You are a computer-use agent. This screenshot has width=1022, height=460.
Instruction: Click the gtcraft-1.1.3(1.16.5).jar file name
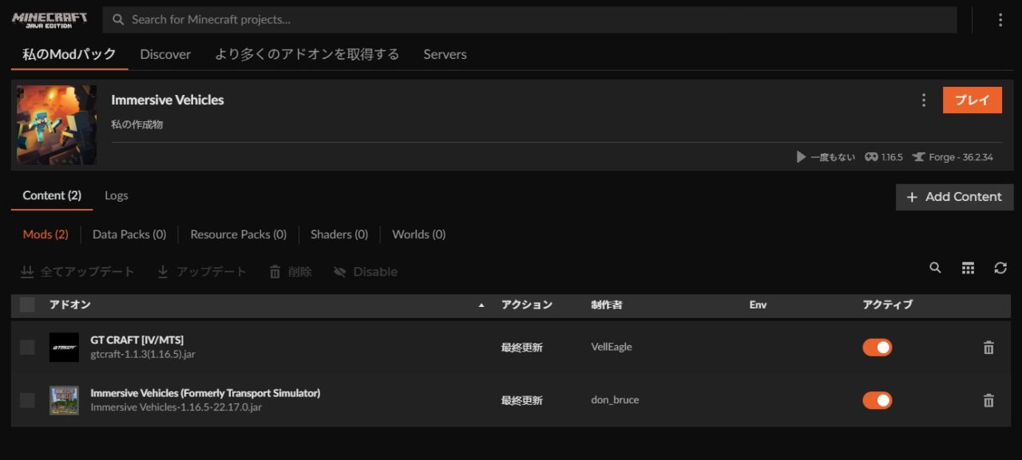pos(143,354)
